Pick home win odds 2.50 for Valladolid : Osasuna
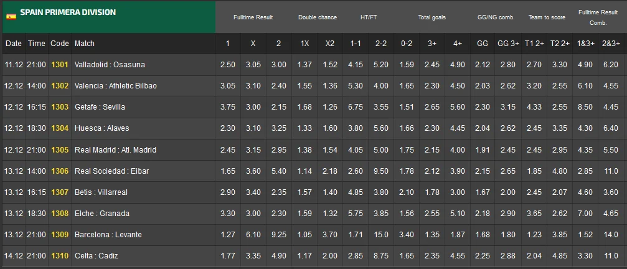 click(x=228, y=65)
